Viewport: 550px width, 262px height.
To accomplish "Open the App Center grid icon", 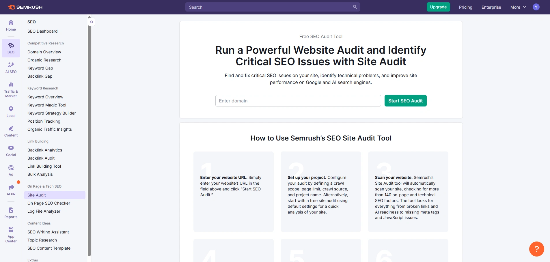I will pos(11,230).
